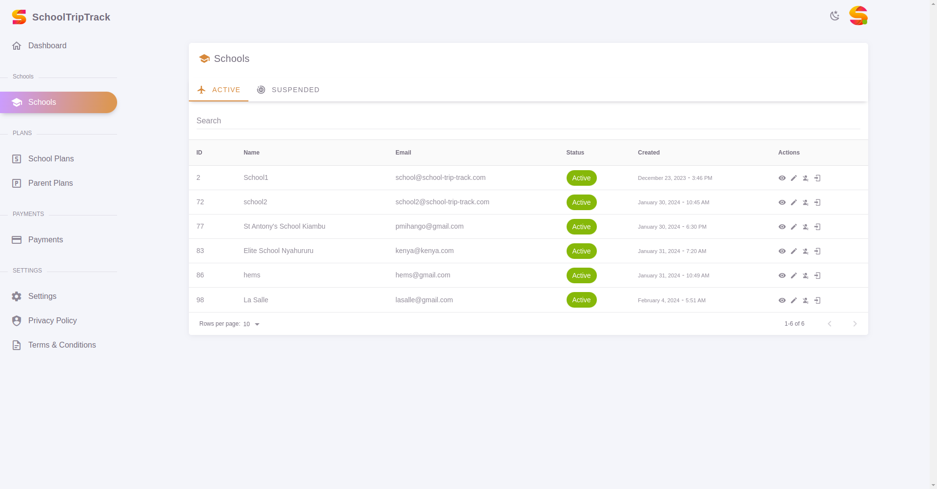Click the Search input field
The image size is (937, 489).
pyautogui.click(x=528, y=120)
